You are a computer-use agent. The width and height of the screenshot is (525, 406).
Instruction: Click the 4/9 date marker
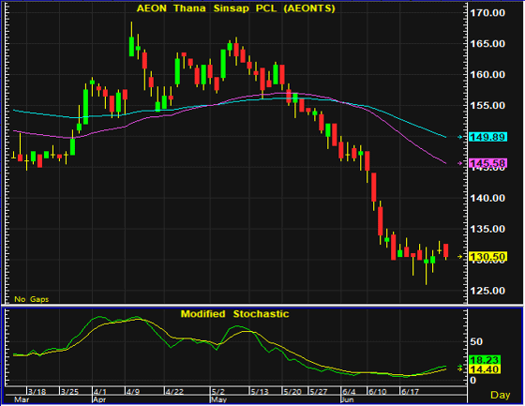[x=132, y=392]
